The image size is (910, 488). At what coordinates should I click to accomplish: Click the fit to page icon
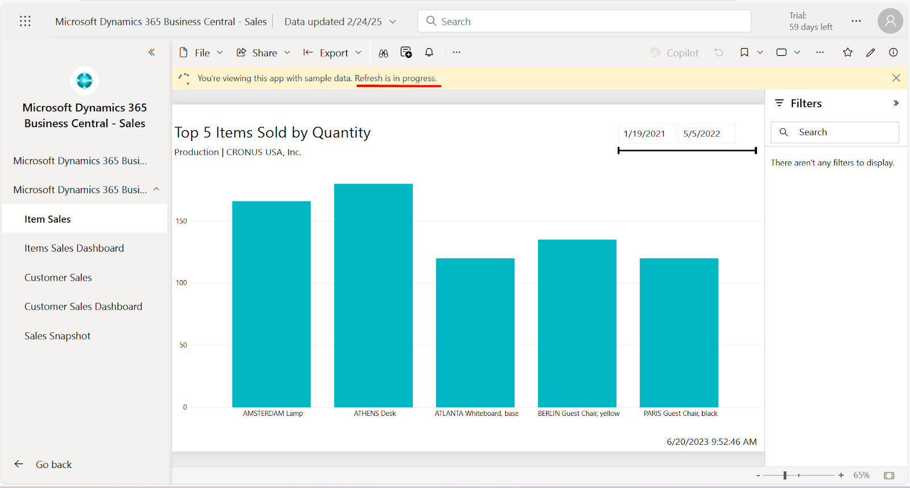click(x=889, y=476)
